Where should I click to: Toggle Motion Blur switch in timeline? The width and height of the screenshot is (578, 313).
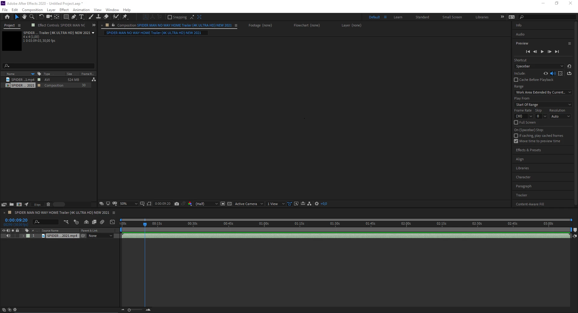[x=102, y=222]
